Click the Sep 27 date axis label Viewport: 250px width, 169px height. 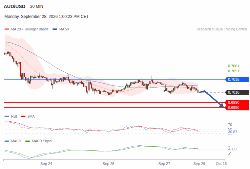click(x=164, y=164)
